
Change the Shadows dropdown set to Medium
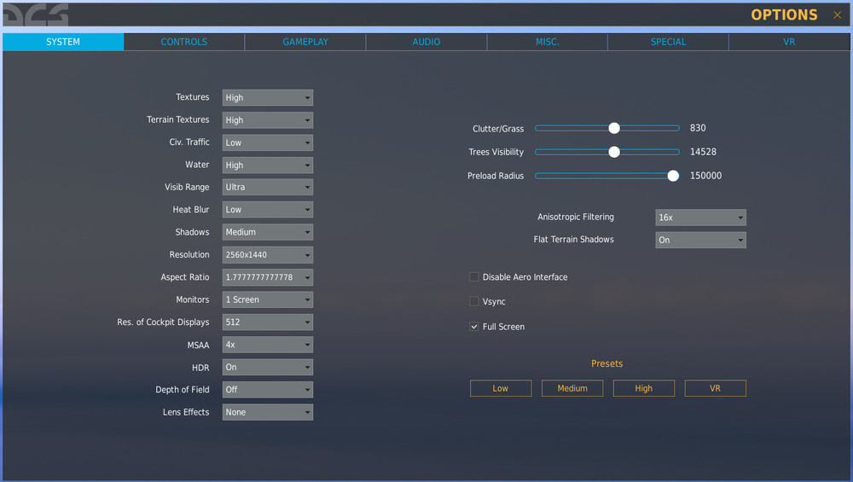click(268, 232)
